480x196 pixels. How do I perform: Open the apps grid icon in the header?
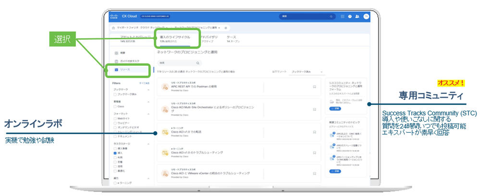point(343,16)
